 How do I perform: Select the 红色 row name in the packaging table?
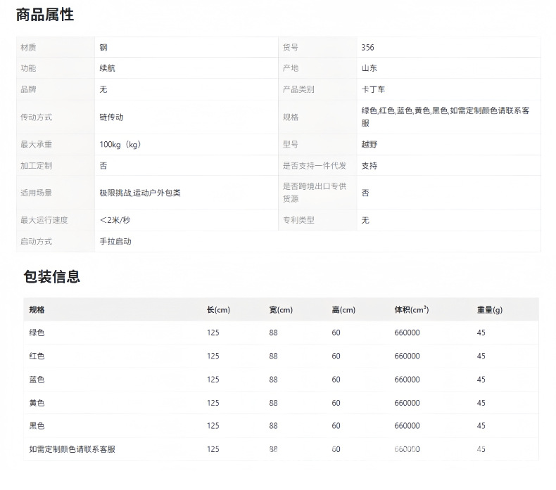[37, 356]
